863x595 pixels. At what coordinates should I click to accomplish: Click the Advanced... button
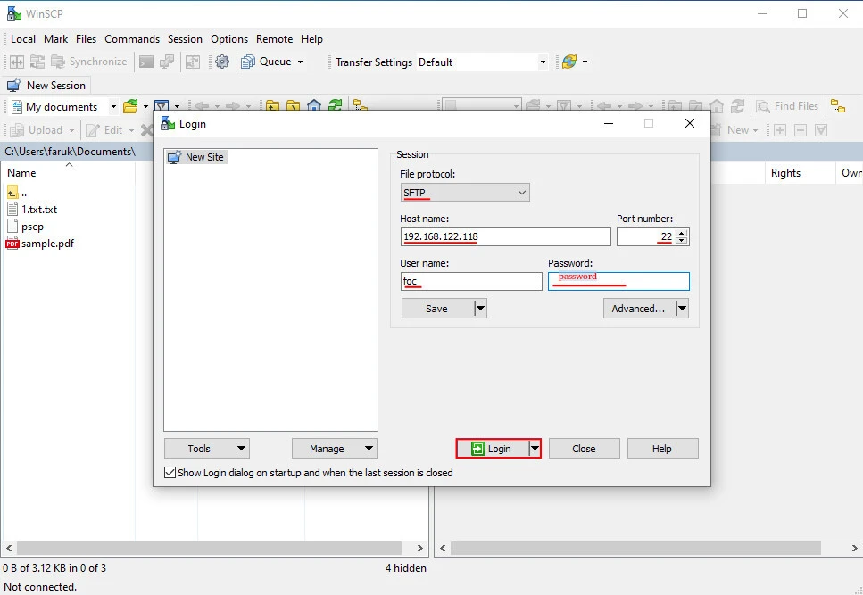pyautogui.click(x=638, y=309)
